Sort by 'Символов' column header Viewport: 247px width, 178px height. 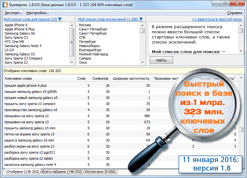(101, 78)
